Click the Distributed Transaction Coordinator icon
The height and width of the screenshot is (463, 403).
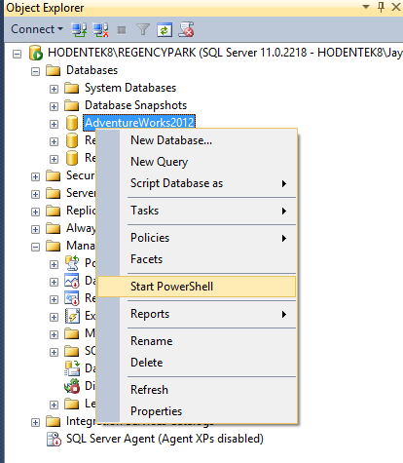(x=72, y=386)
